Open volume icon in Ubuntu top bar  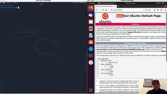[x=160, y=3]
